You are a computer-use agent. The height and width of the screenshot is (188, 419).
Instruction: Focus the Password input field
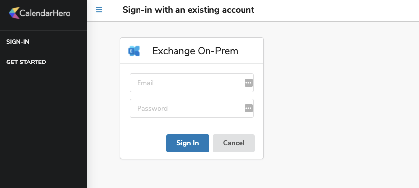tap(192, 108)
